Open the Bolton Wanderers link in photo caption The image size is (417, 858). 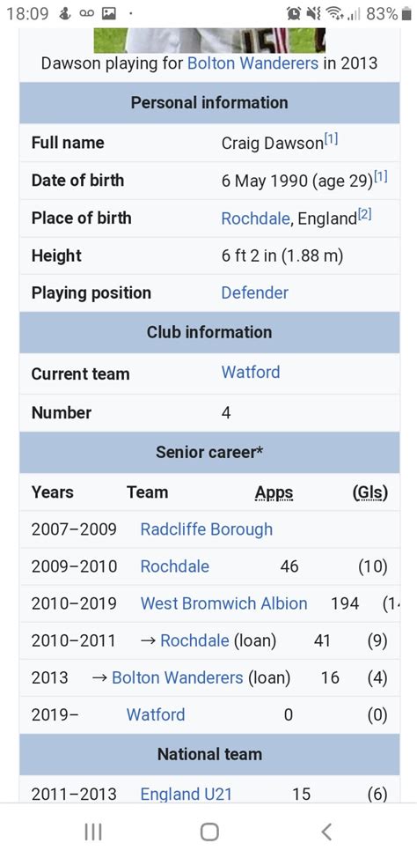pyautogui.click(x=252, y=63)
